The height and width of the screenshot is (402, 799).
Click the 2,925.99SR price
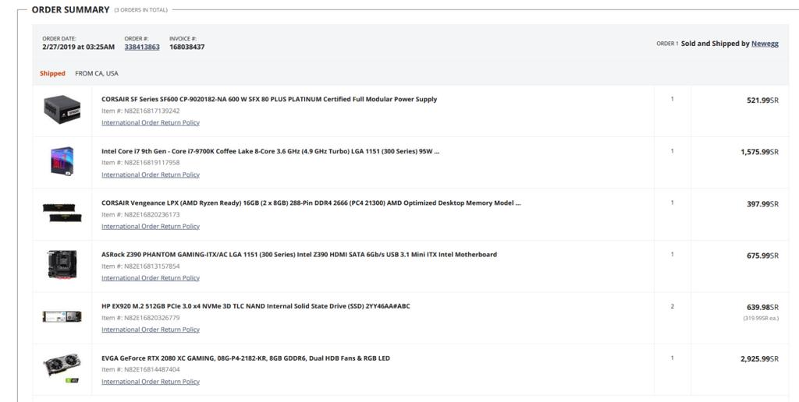759,358
